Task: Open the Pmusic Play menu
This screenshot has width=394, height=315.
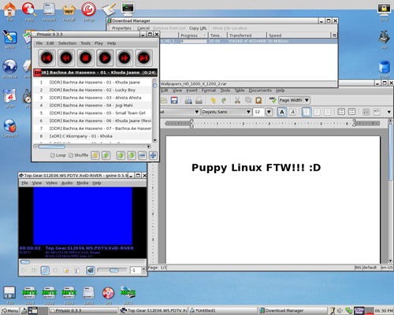Action: pyautogui.click(x=98, y=43)
